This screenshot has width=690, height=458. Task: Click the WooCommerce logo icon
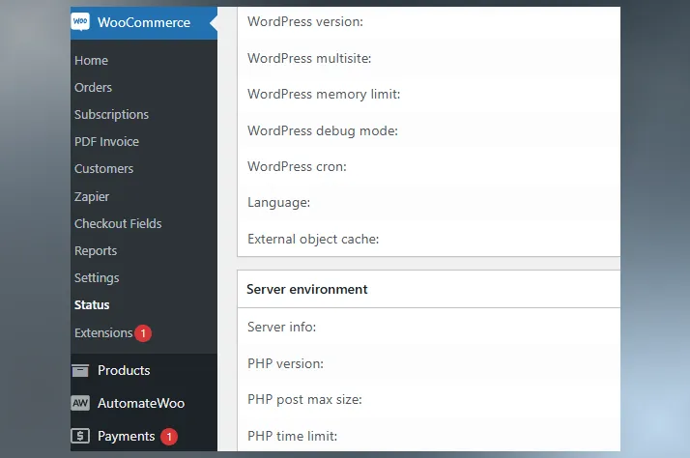(80, 21)
